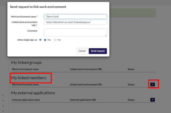Viewport: 171px width, 113px height.
Task: Click the Comment box resize handle
Action: (x=106, y=36)
